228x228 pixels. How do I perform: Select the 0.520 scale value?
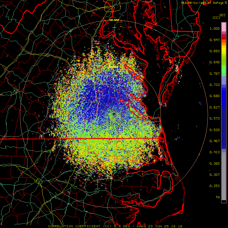pyautogui.click(x=215, y=130)
